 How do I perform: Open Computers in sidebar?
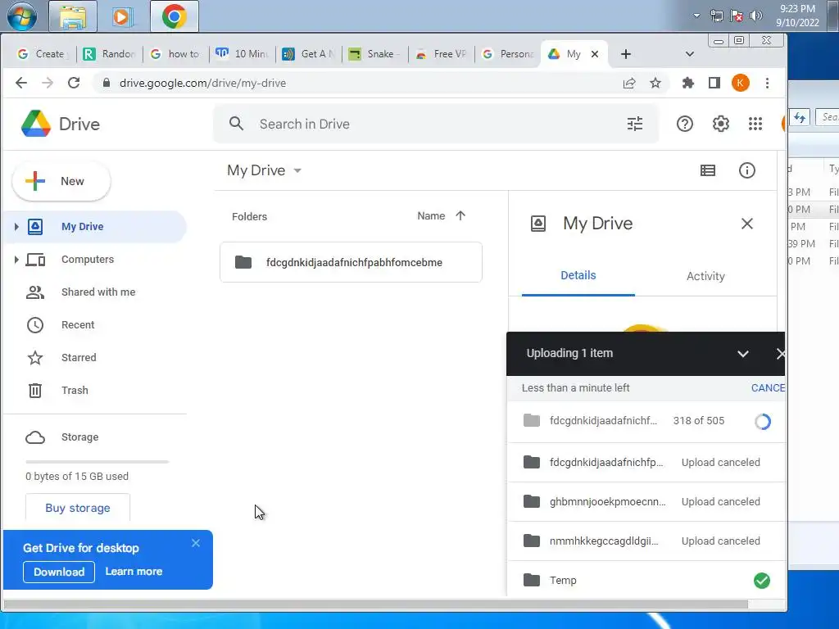[87, 260]
